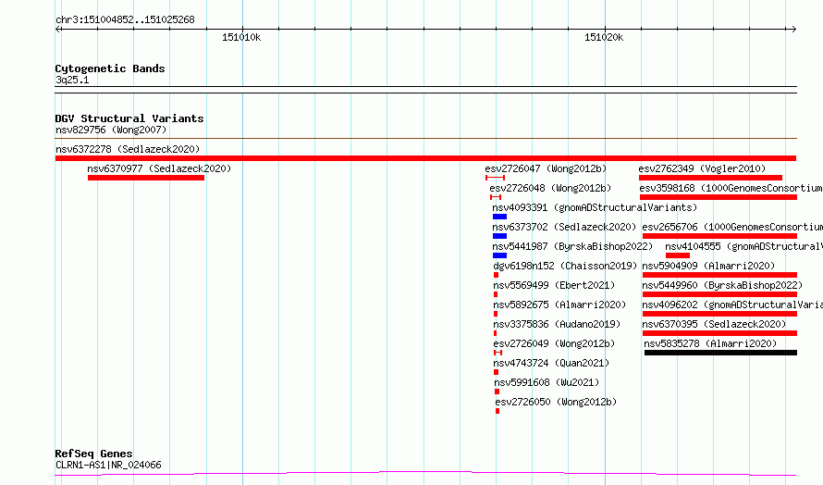Screen dimensions: 823x485
Task: Open the CLRN1-AS1|NR_024066 gene label
Action: point(108,465)
